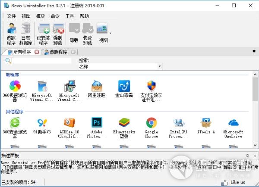Open the 工具 menu
Screen dimensions: 259x187
click(x=69, y=16)
